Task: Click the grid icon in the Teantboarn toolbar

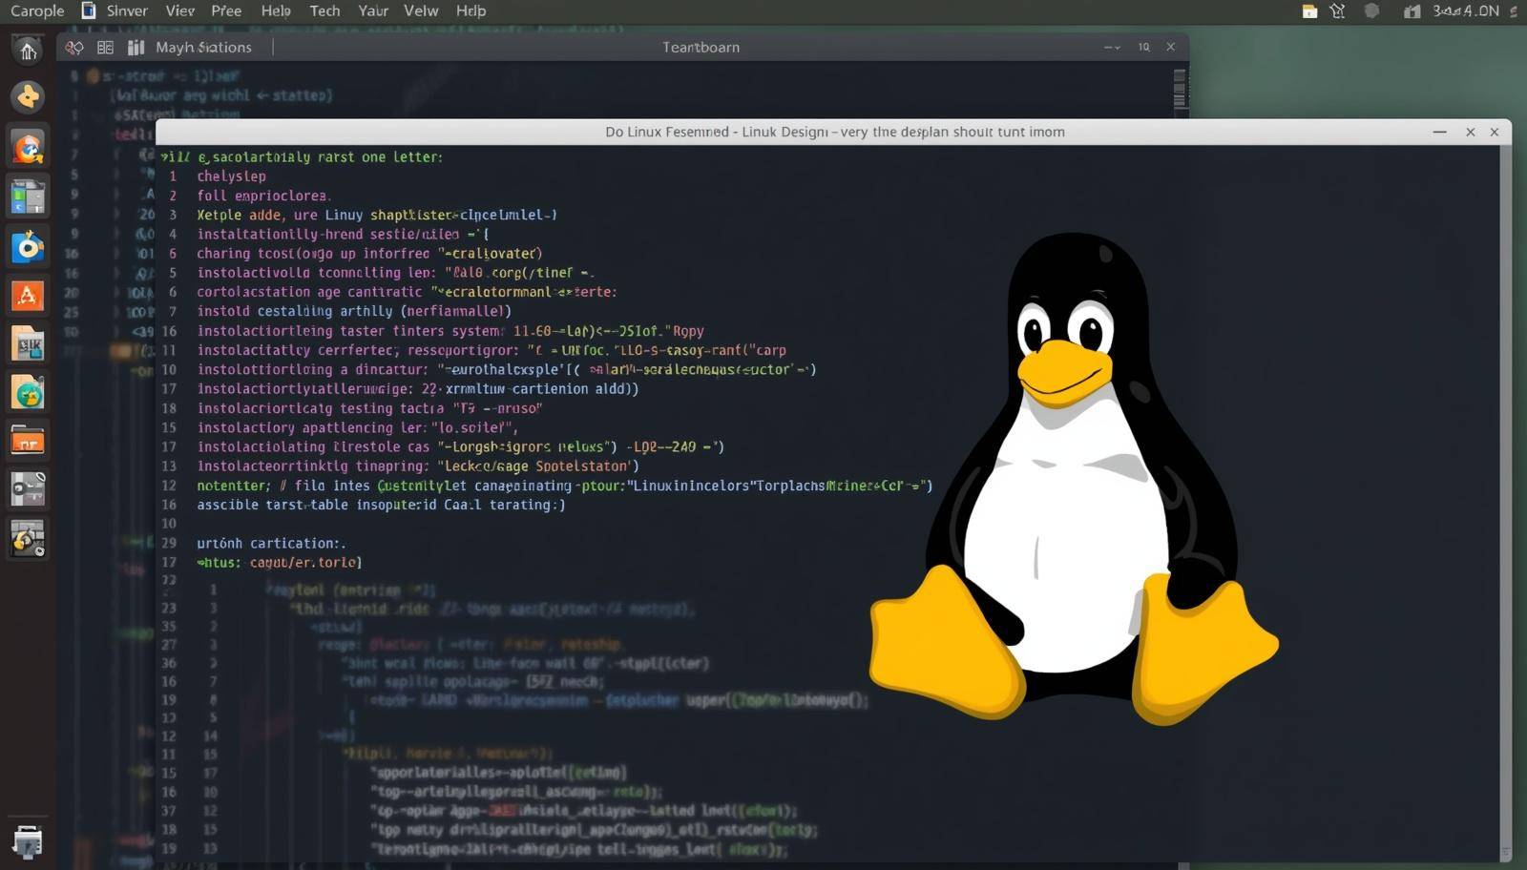Action: [105, 47]
